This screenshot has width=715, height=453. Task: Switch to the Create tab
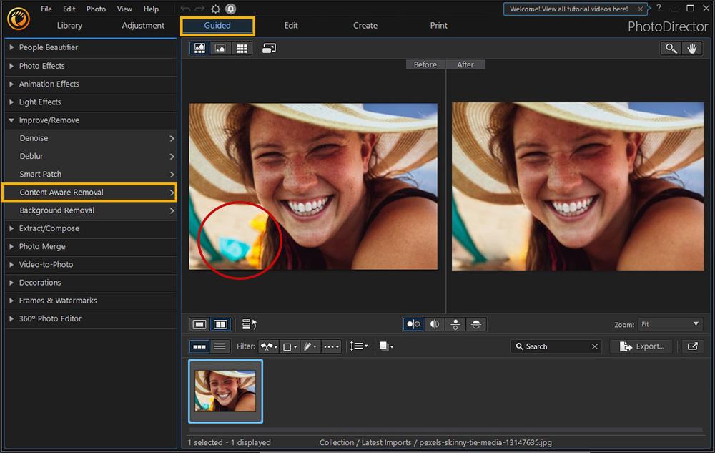pos(365,25)
